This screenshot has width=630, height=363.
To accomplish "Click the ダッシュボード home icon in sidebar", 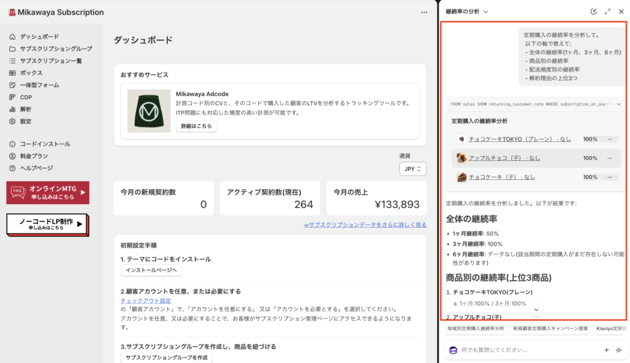I will 12,37.
